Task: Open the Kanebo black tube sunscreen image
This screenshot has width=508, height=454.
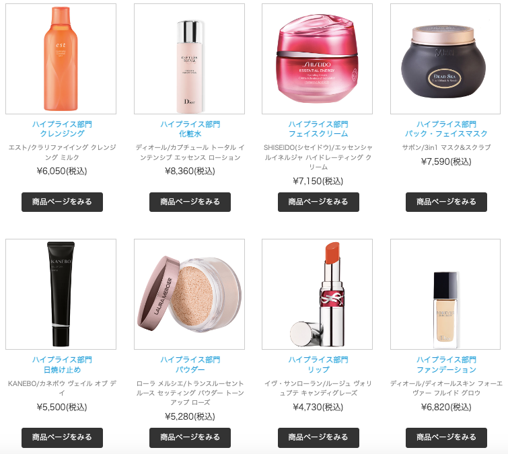Action: point(61,294)
